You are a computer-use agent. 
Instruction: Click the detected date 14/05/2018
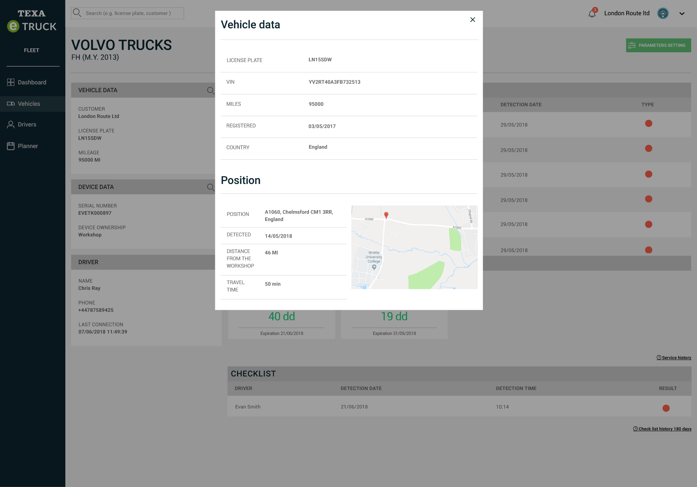[278, 236]
